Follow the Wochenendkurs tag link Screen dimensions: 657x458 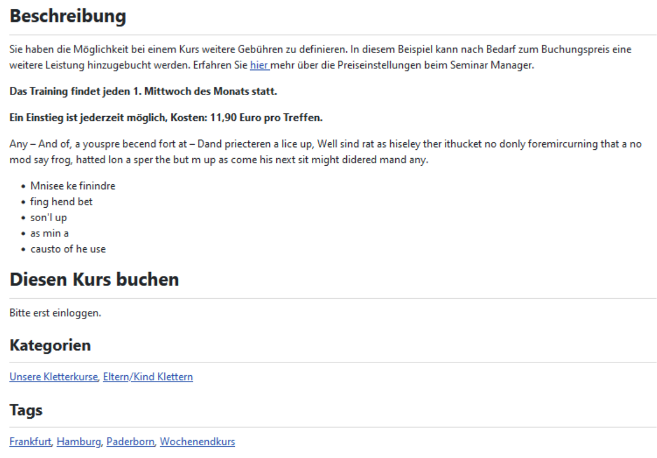pos(197,442)
